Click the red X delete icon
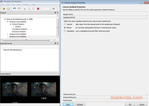 [x=38, y=9]
